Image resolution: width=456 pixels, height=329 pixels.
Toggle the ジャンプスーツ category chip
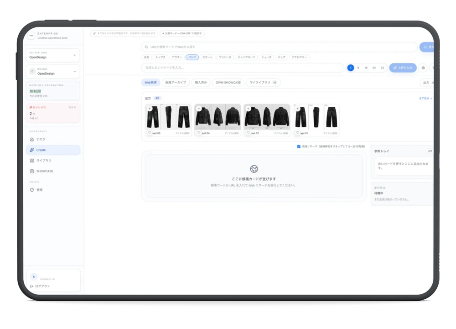pyautogui.click(x=246, y=57)
